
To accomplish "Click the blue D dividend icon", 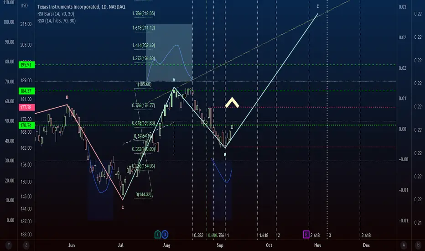I will (x=165, y=235).
